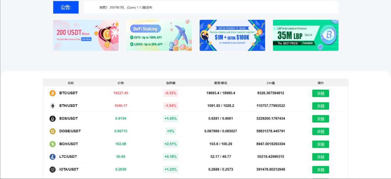This screenshot has width=391, height=179.
Task: Click the 交易 button for LTC/USDT
Action: 321,157
